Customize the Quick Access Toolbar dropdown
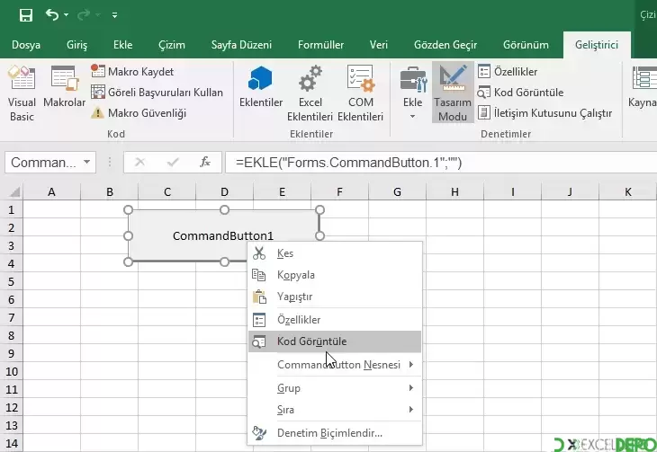Image resolution: width=657 pixels, height=452 pixels. (114, 15)
